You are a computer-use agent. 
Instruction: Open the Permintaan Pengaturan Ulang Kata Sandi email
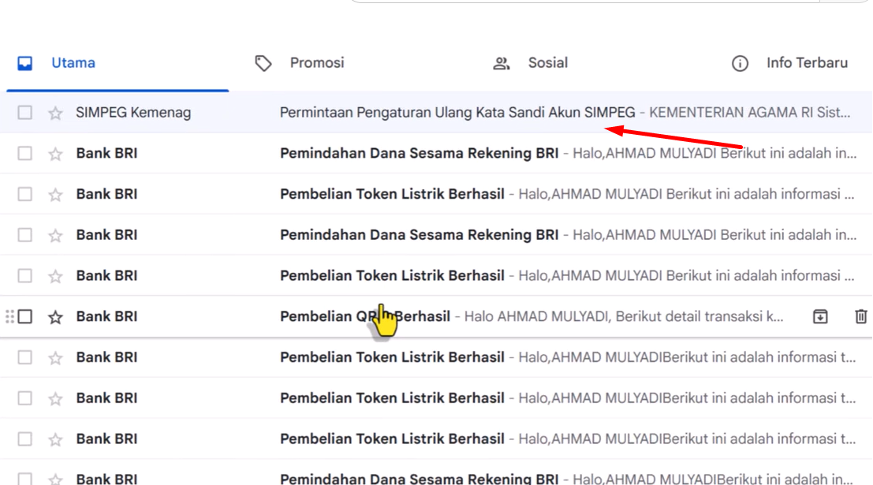(x=436, y=113)
